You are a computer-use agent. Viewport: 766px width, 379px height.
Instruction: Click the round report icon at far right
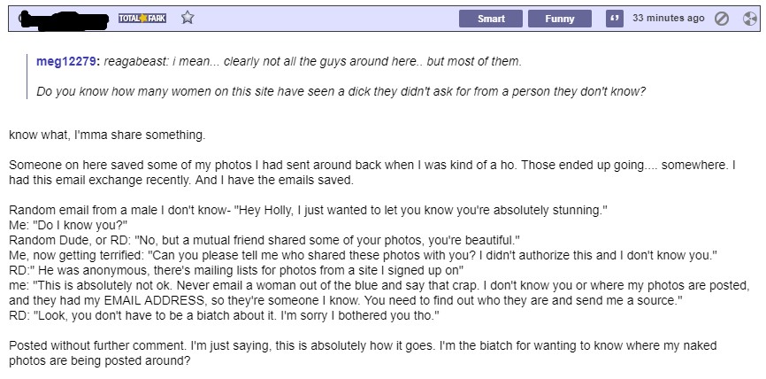(x=745, y=18)
